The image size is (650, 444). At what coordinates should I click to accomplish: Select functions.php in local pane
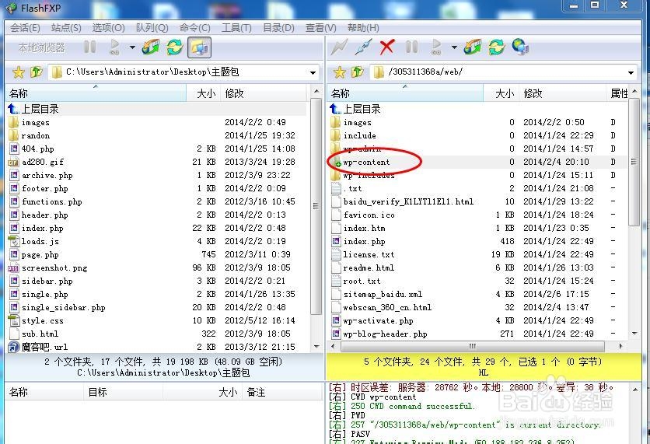pyautogui.click(x=157, y=201)
